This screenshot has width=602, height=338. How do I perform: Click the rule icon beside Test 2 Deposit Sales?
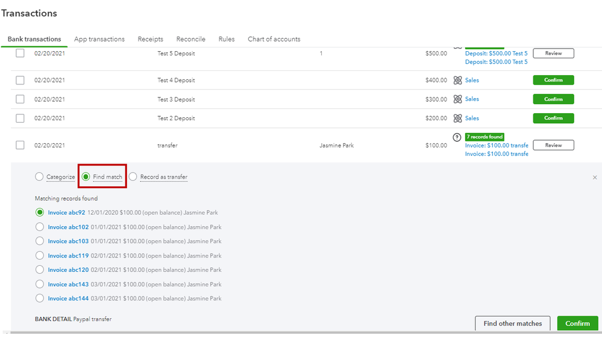[x=458, y=118]
